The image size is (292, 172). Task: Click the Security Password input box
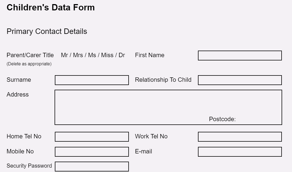tap(92, 167)
